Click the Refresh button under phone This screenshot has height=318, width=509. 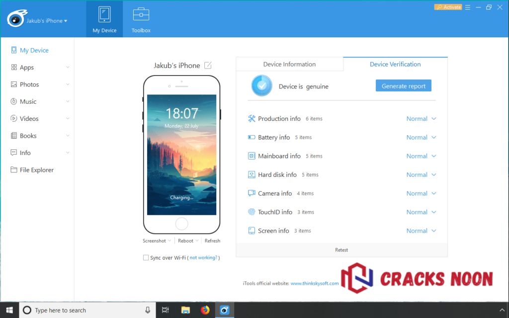coord(212,241)
